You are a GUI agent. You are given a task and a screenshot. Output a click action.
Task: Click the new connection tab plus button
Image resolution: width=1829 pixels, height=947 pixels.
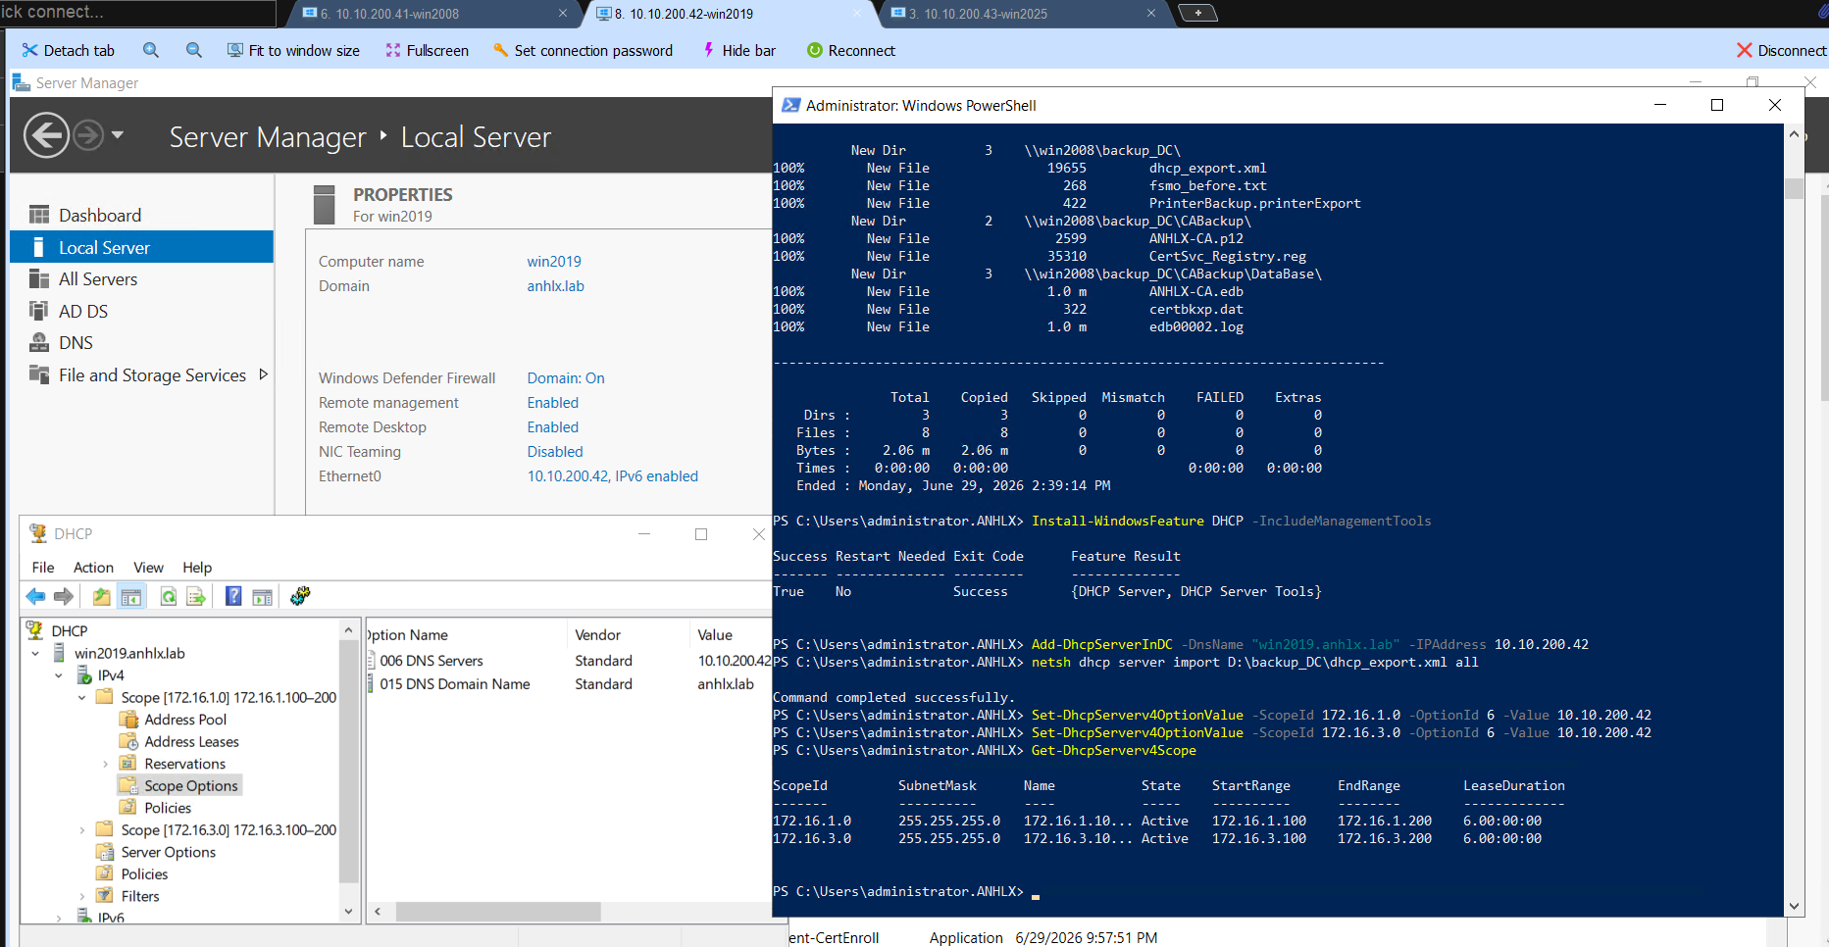1197,13
